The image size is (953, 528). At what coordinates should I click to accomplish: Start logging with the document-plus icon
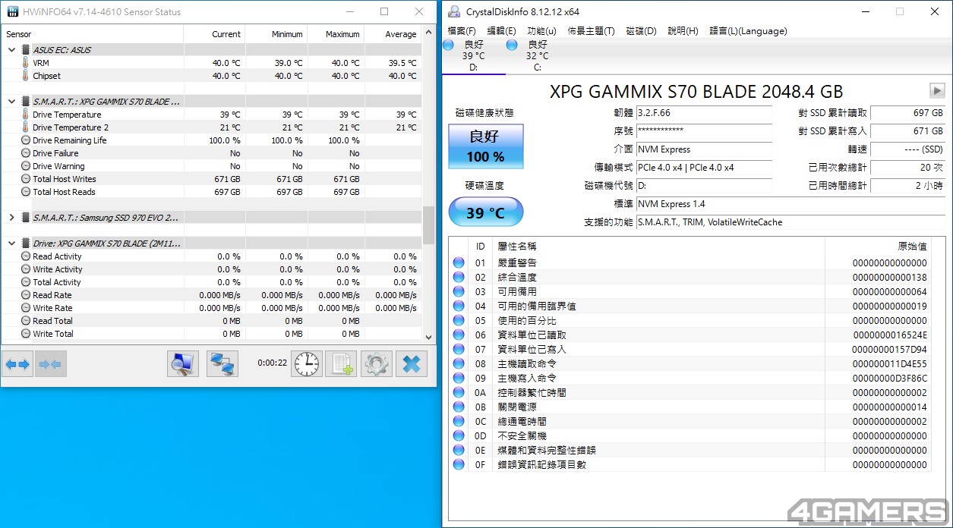[x=341, y=364]
